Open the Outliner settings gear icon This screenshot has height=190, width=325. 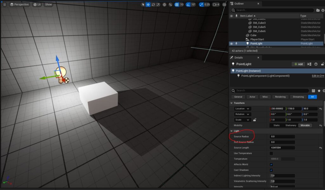pos(322,10)
